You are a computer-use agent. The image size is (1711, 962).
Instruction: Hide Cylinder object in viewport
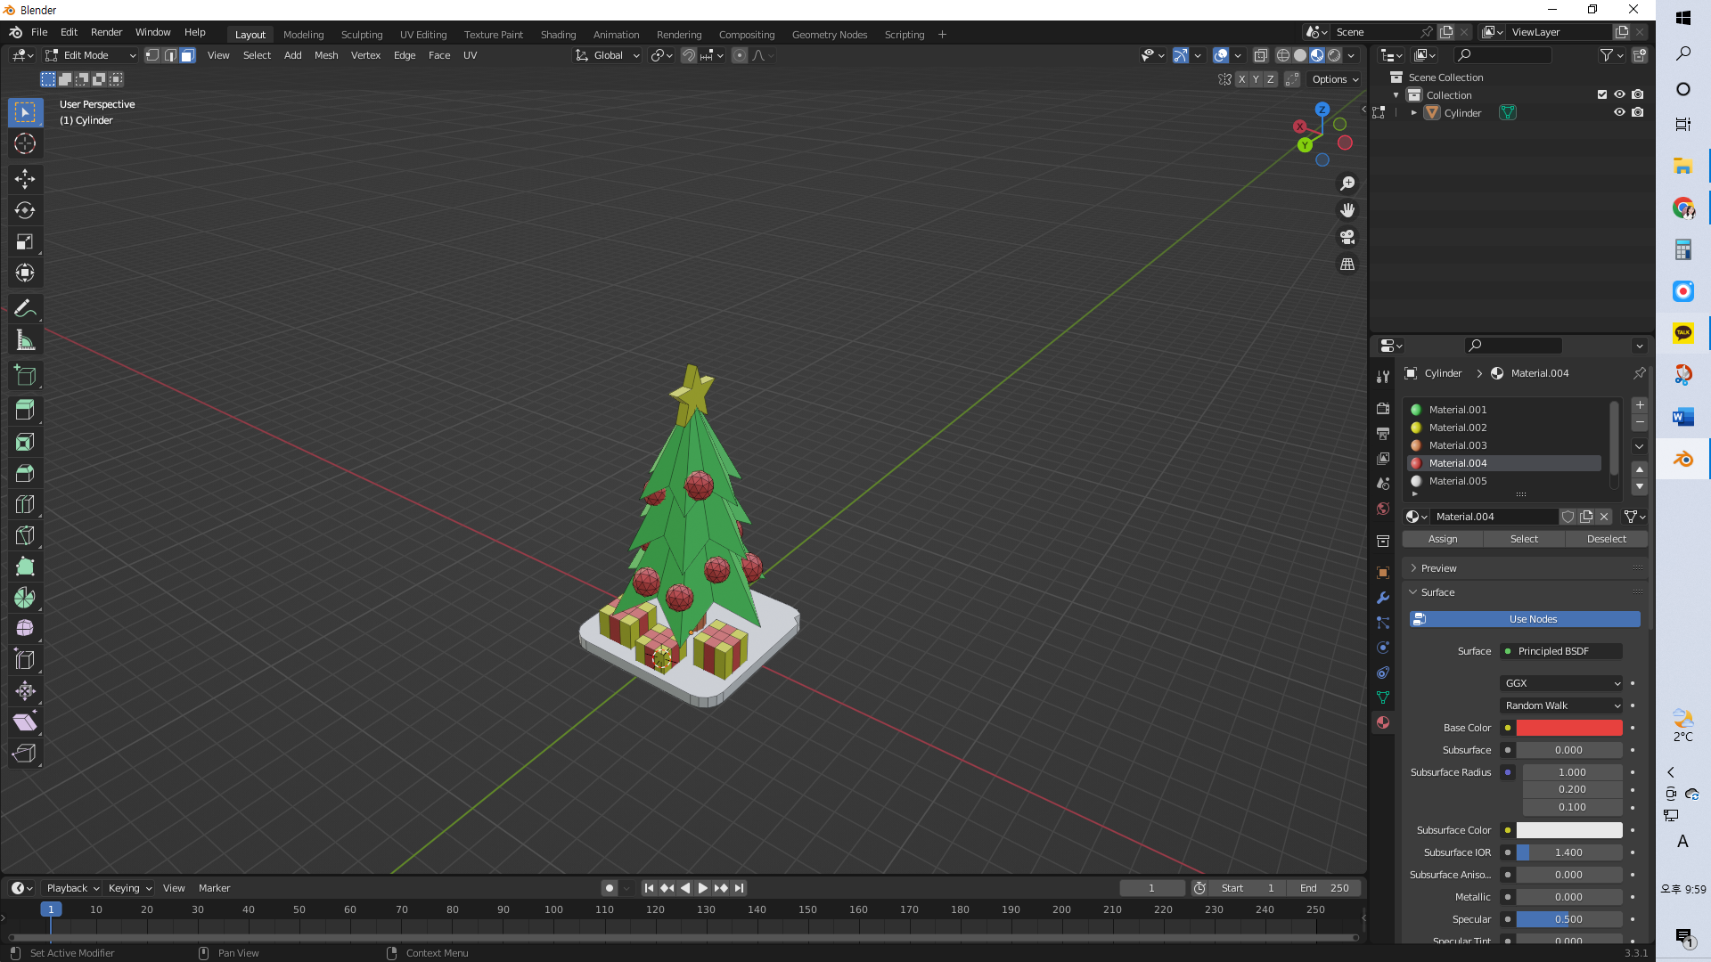[x=1619, y=113]
